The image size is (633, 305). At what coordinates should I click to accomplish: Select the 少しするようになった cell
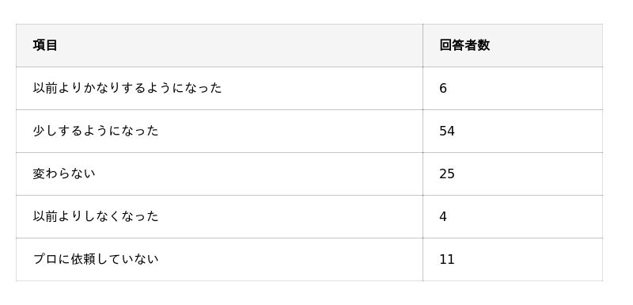click(219, 131)
